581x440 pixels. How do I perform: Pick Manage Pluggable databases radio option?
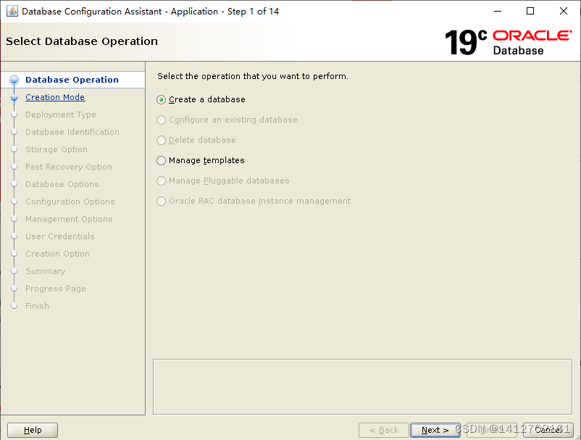click(x=161, y=181)
